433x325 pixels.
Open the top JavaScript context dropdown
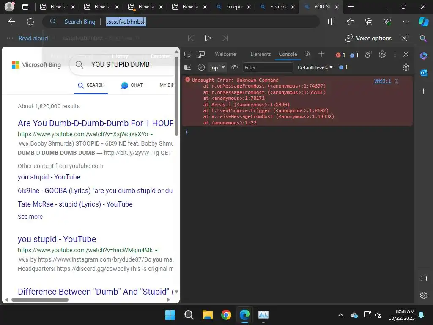coord(217,67)
